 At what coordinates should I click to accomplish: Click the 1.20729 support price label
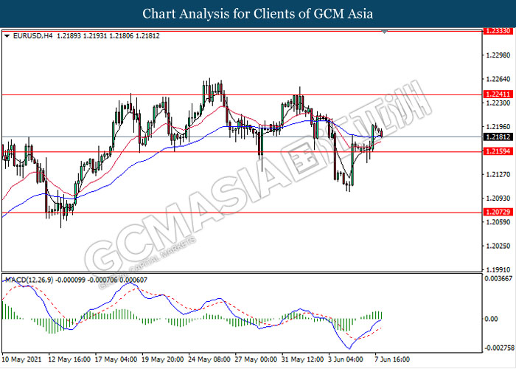[x=498, y=212]
